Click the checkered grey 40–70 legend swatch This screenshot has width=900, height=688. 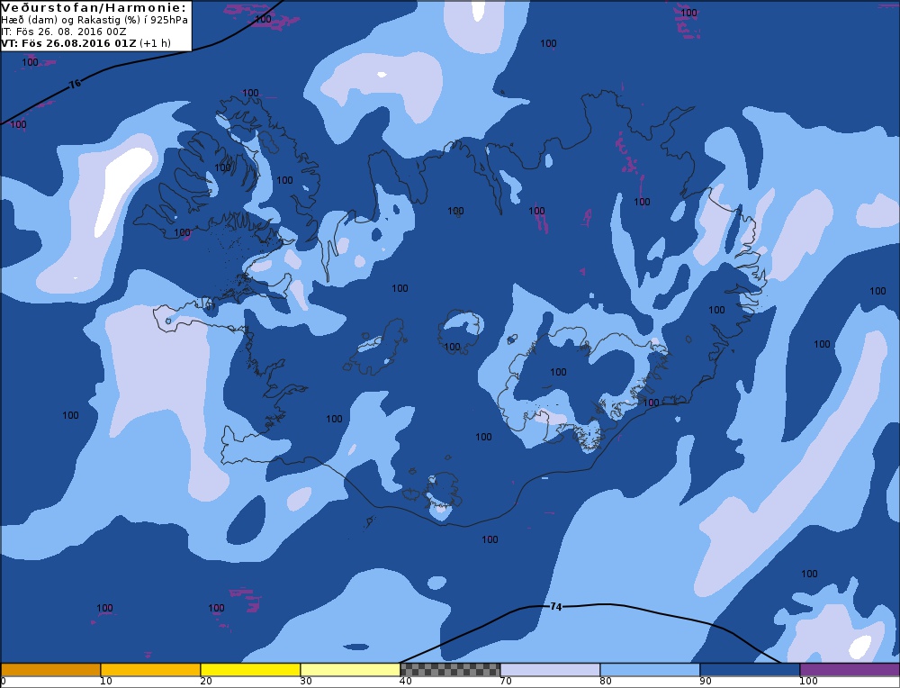[450, 670]
